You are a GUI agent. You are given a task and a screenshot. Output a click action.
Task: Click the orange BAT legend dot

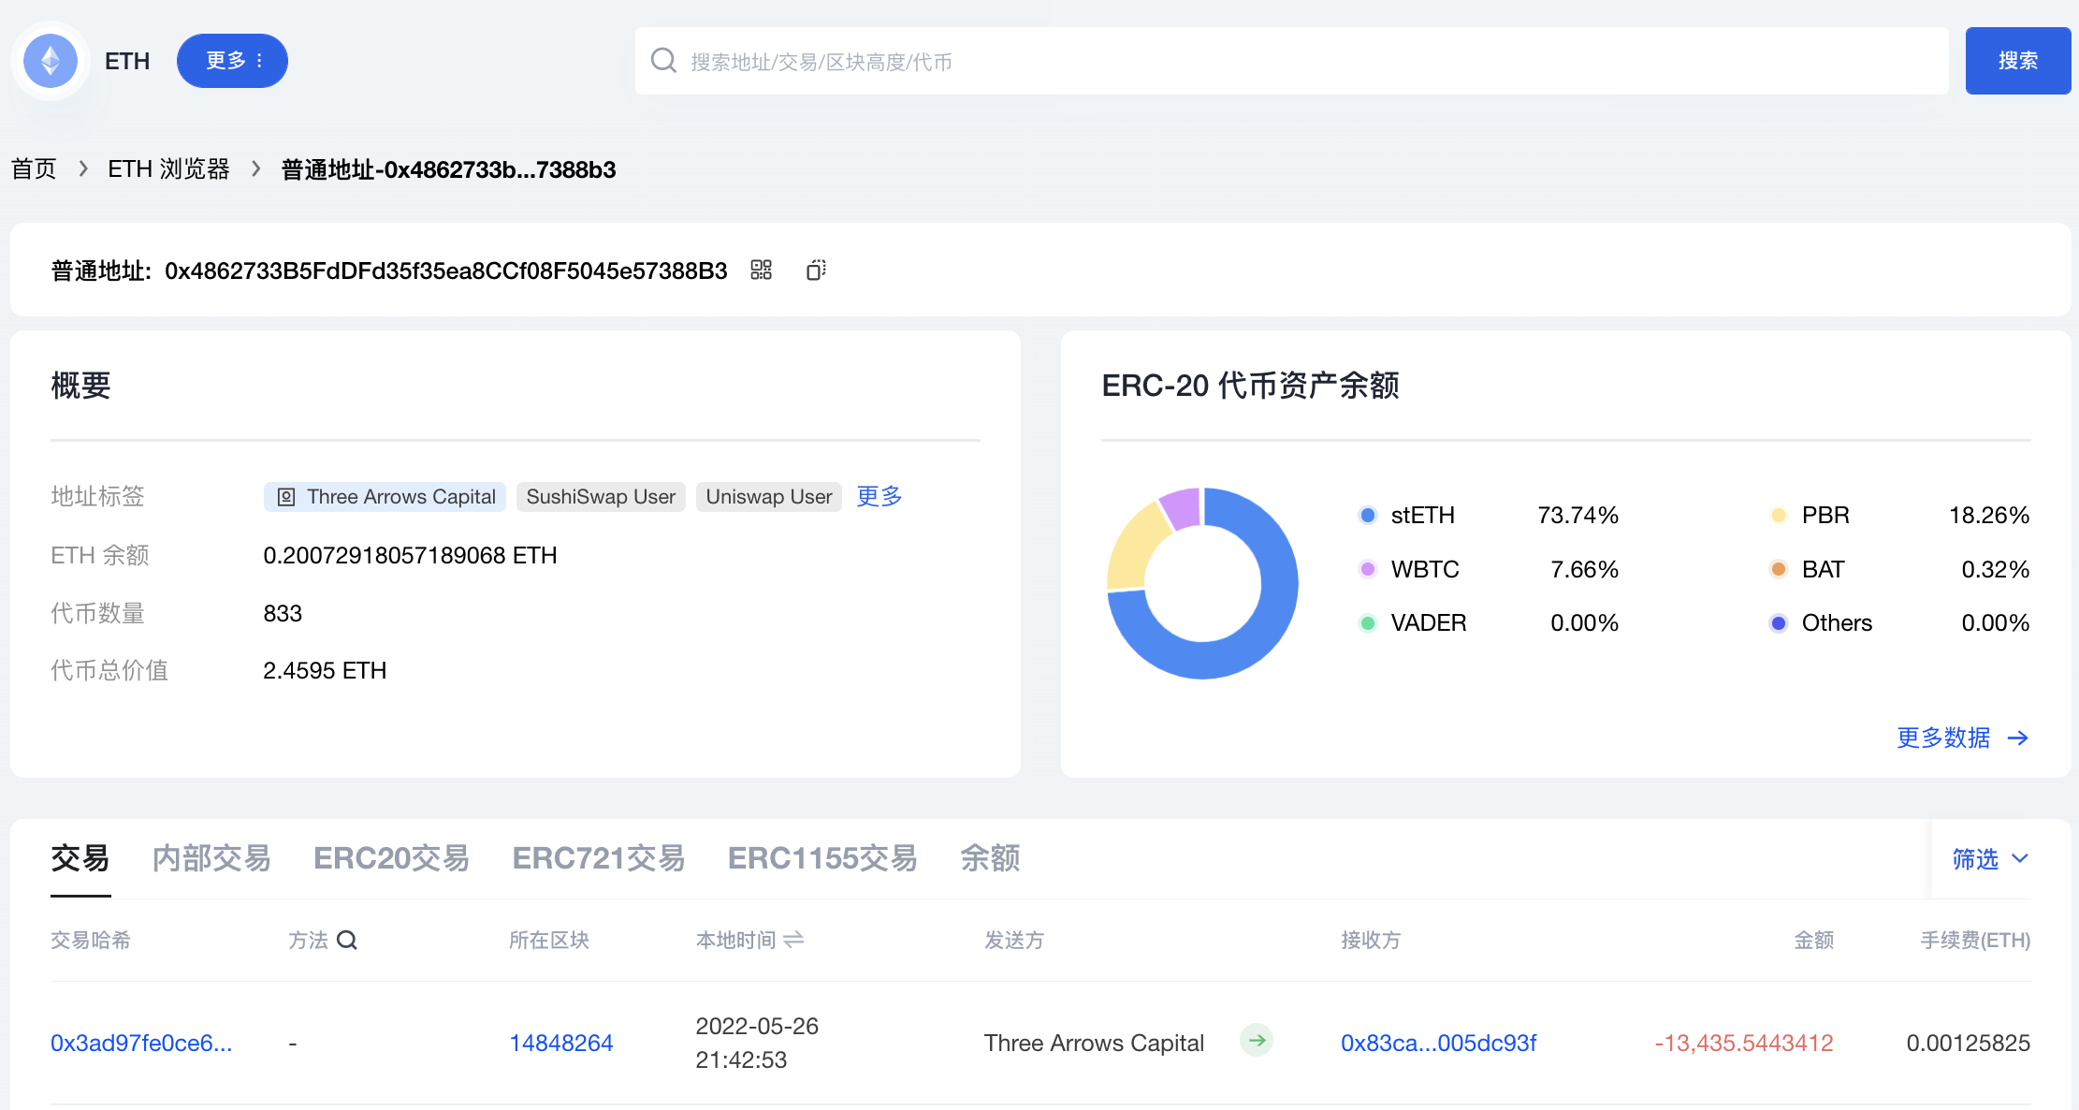coord(1779,569)
